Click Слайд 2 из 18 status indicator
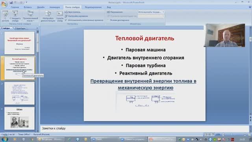 [x=8, y=135]
